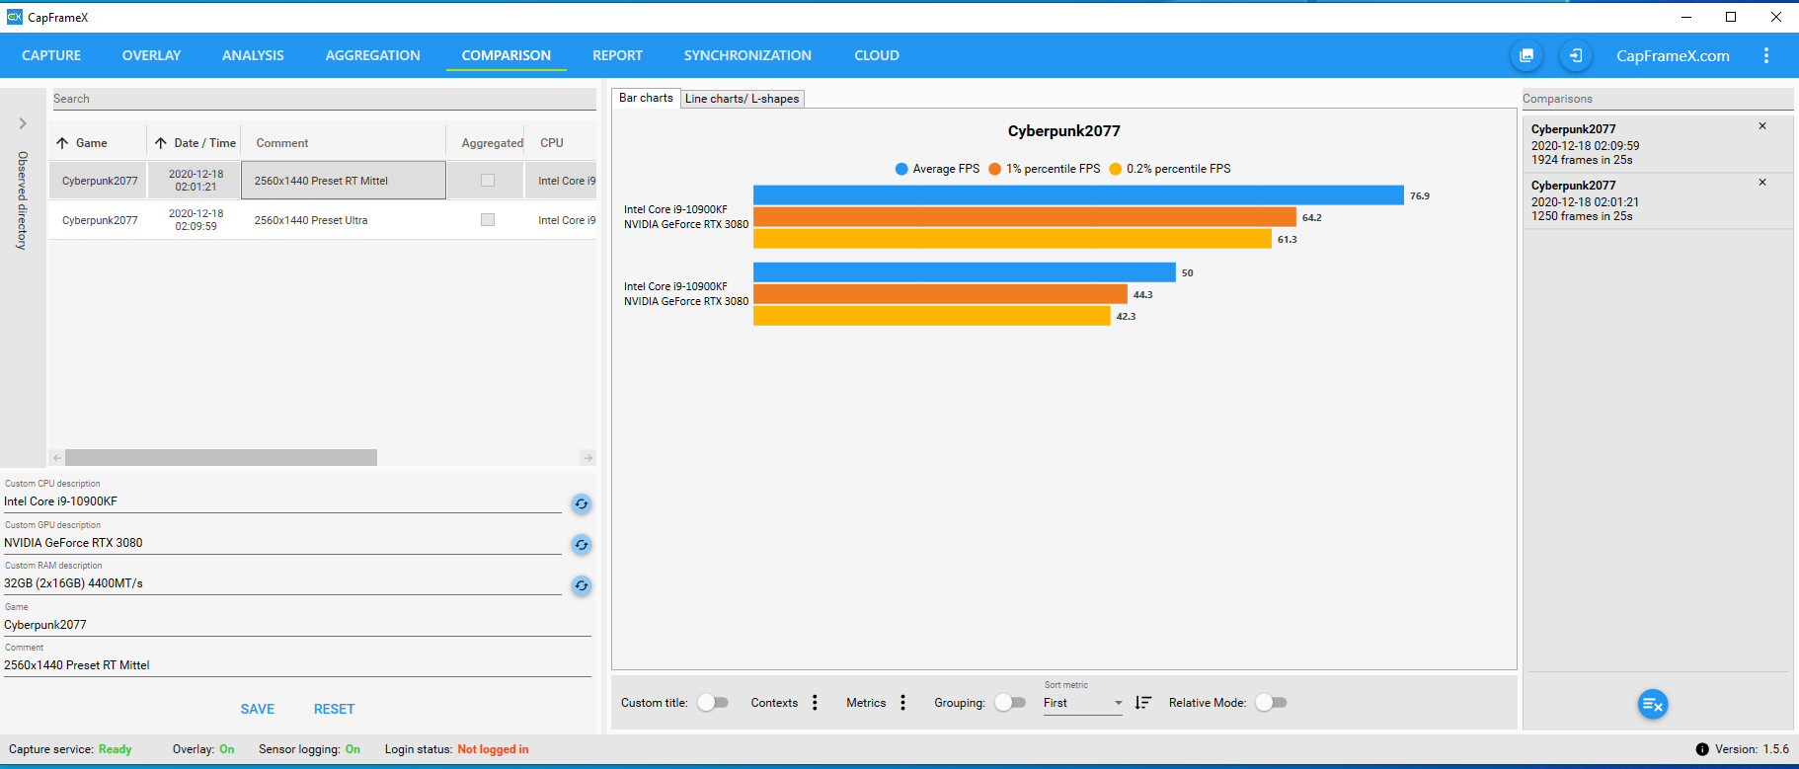Click the RESET button

click(x=334, y=709)
